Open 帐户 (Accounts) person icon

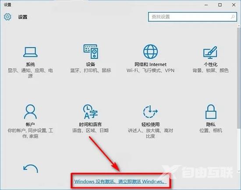click(x=30, y=111)
